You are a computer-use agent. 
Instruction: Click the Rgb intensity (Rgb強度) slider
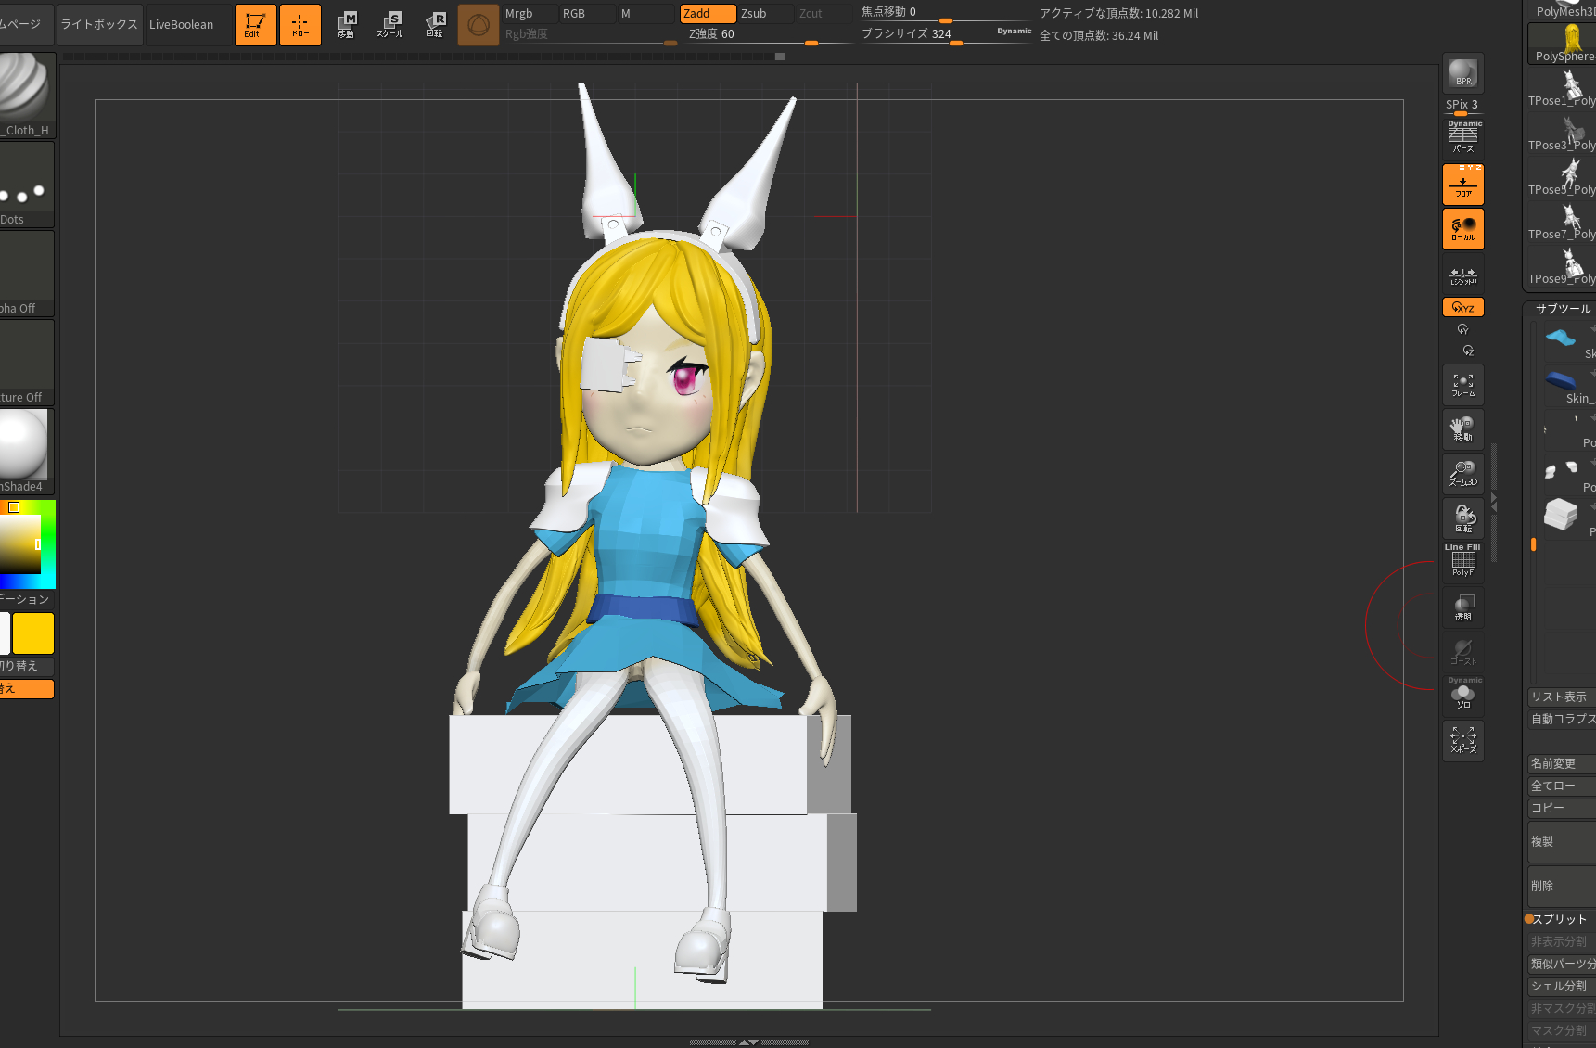(x=590, y=34)
